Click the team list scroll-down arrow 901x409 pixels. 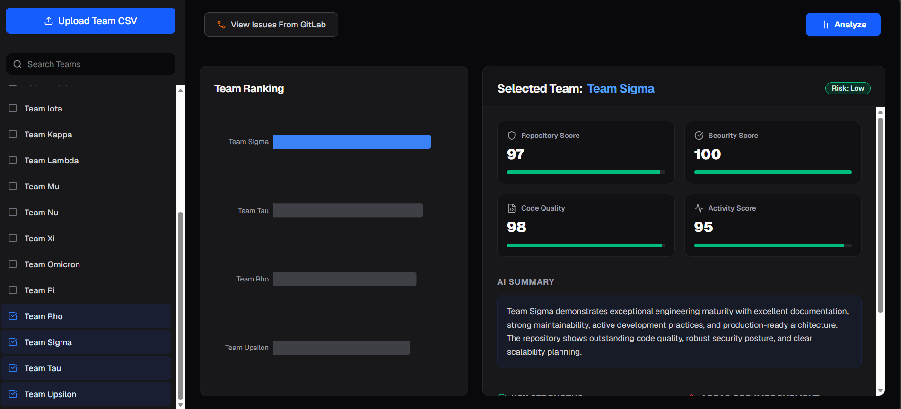coord(180,405)
